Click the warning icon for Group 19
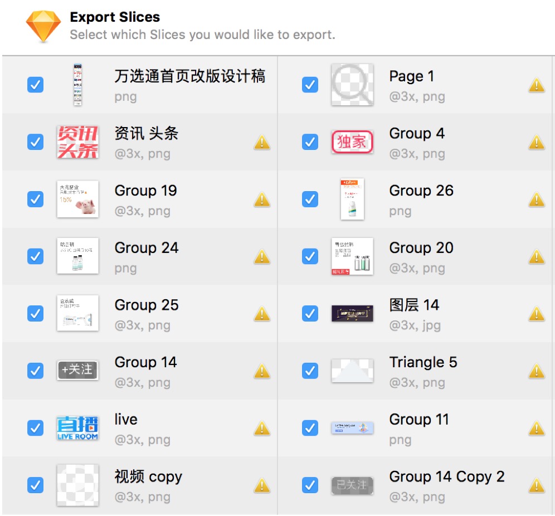Image resolution: width=555 pixels, height=516 pixels. click(262, 199)
